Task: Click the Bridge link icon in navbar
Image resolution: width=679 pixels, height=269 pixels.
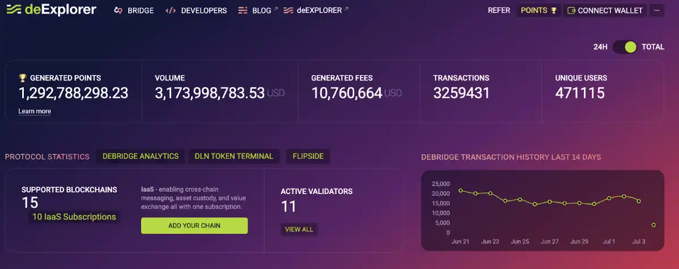Action: point(118,11)
